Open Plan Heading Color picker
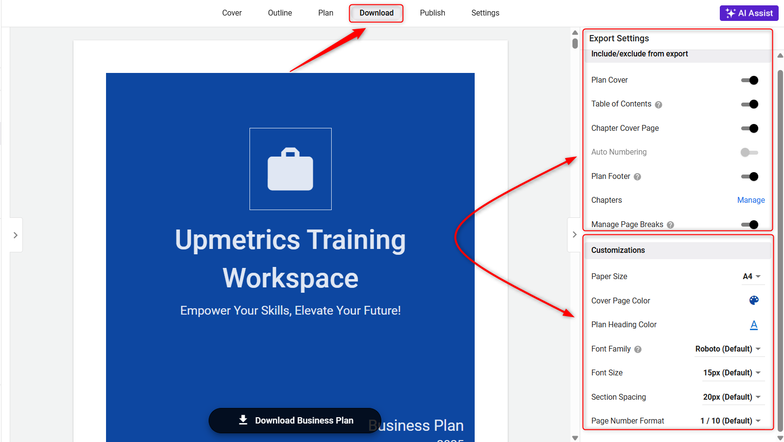 [754, 325]
